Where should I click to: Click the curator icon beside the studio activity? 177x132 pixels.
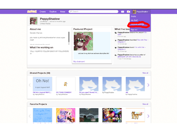(x=115, y=55)
